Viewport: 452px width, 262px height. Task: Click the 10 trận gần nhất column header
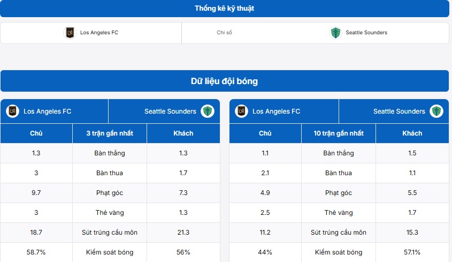point(339,133)
